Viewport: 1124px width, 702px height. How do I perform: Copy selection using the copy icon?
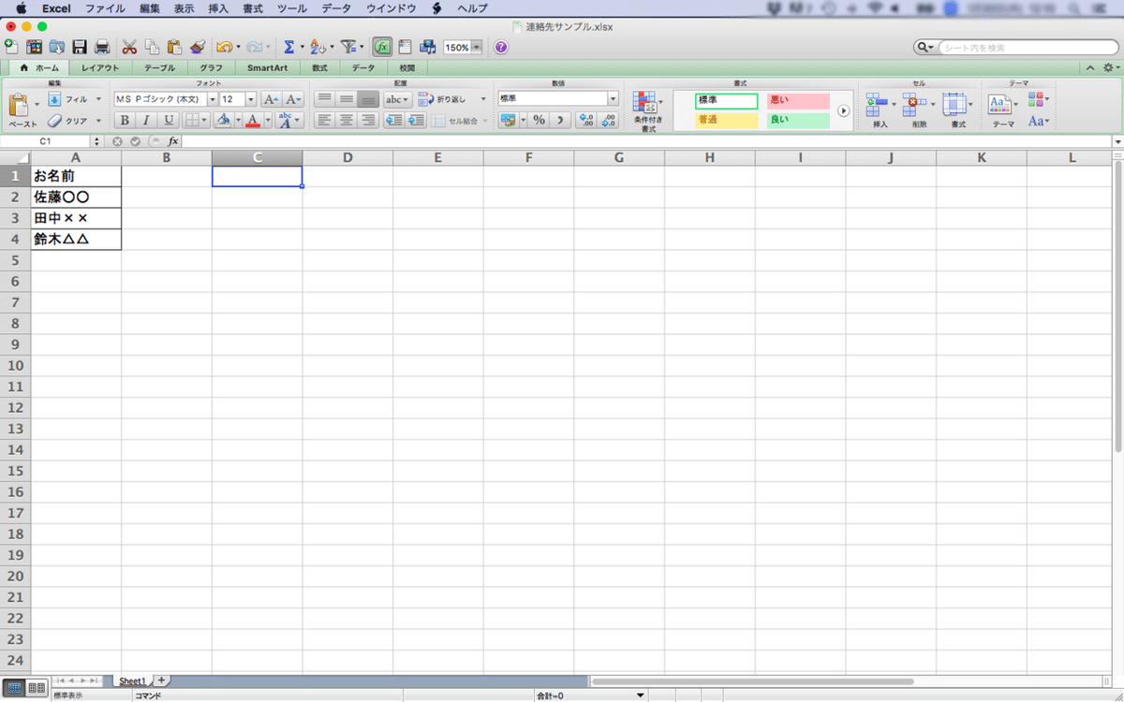(152, 47)
